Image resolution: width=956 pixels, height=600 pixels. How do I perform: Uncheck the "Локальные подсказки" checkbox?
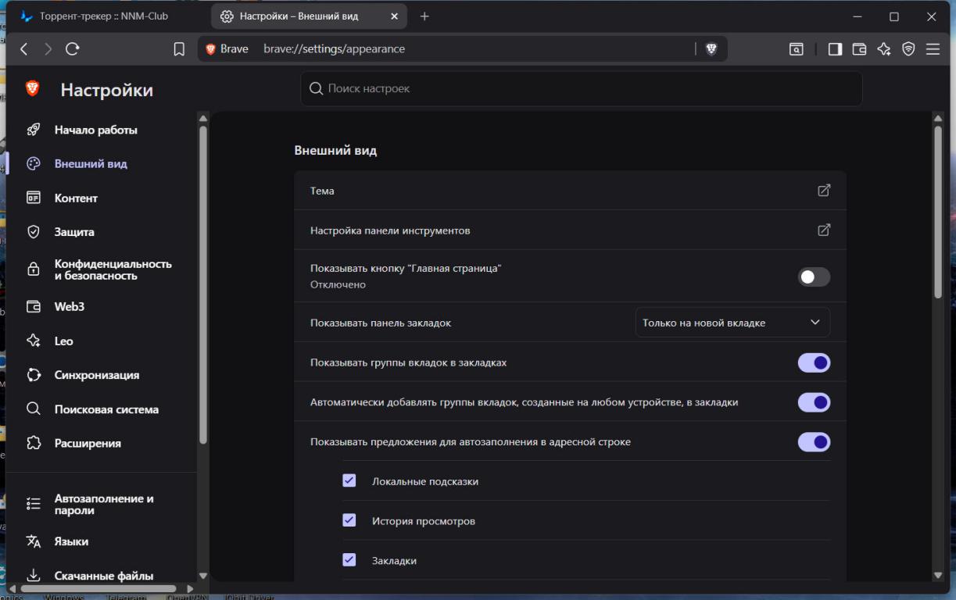coord(349,480)
